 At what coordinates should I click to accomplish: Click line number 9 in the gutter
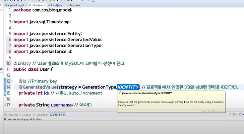[x=10, y=57]
